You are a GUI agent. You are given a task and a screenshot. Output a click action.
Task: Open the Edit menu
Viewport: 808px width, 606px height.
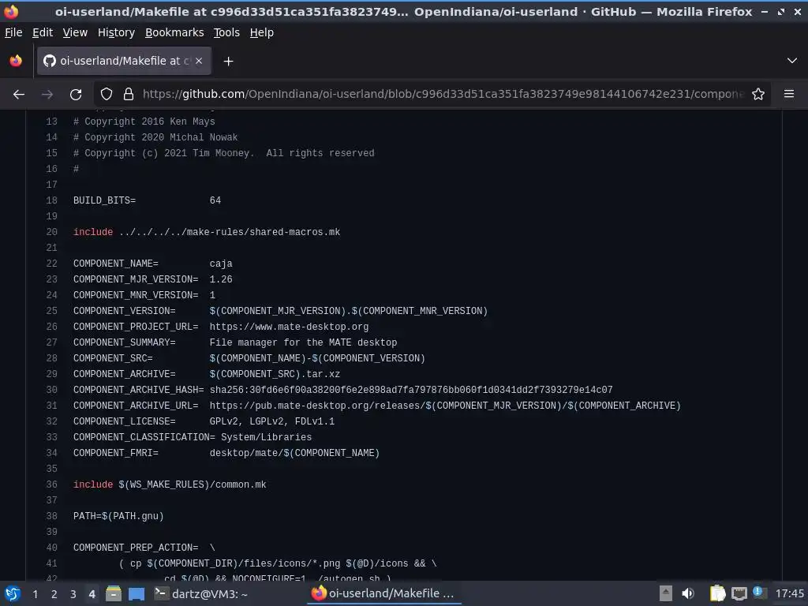(43, 32)
